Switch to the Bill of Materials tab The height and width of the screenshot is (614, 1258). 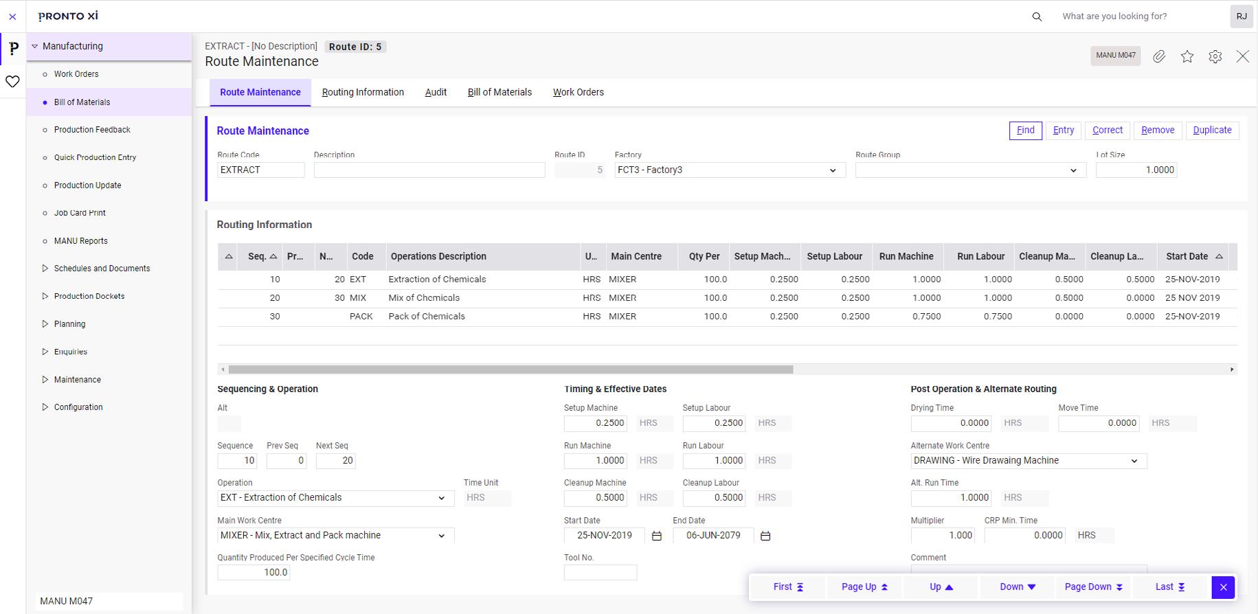(x=499, y=92)
